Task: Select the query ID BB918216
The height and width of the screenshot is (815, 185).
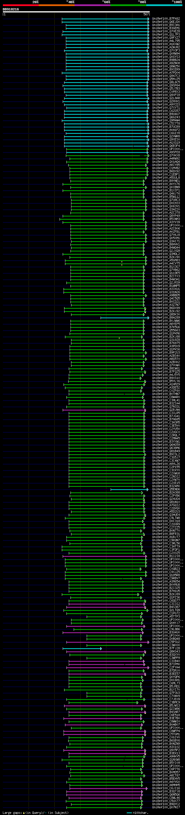Action: point(11,10)
